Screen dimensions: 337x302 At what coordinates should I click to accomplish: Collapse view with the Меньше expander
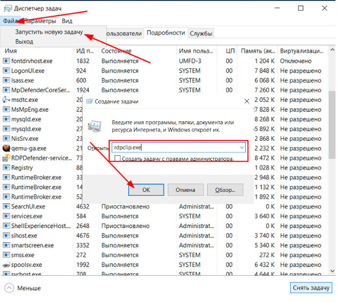[10, 288]
